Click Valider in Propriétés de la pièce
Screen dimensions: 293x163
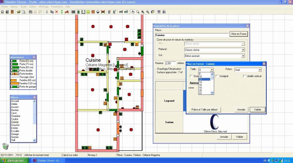(240, 137)
